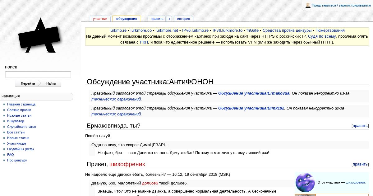Viewport: 373px width, 196px height.
Task: Open the 'участник' tab
Action: point(100,19)
